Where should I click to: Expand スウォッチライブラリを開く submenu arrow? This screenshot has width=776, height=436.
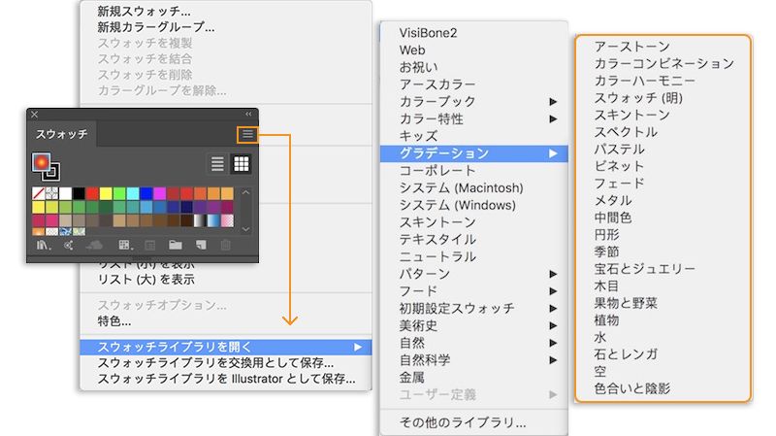point(358,347)
